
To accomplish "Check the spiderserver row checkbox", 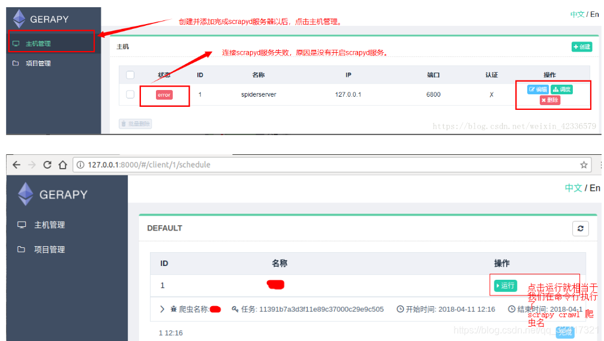I will click(x=130, y=94).
